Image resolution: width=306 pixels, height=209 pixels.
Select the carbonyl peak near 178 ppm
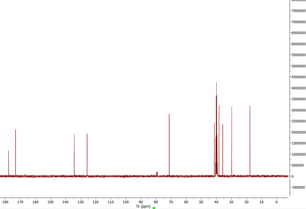point(9,163)
